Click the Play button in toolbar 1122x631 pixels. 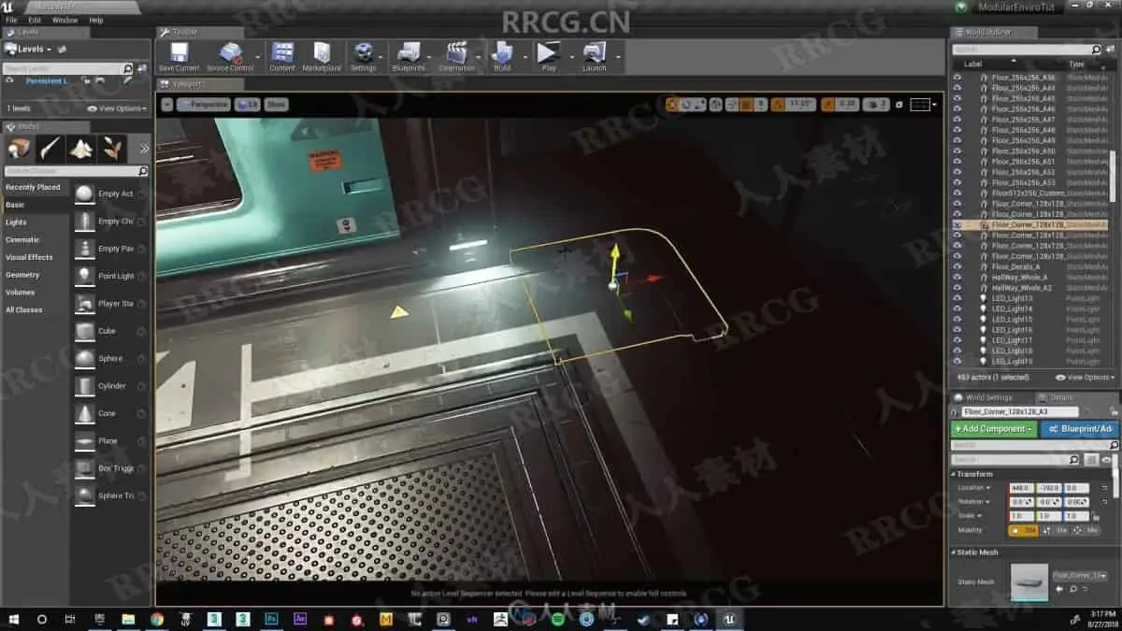[x=549, y=57]
